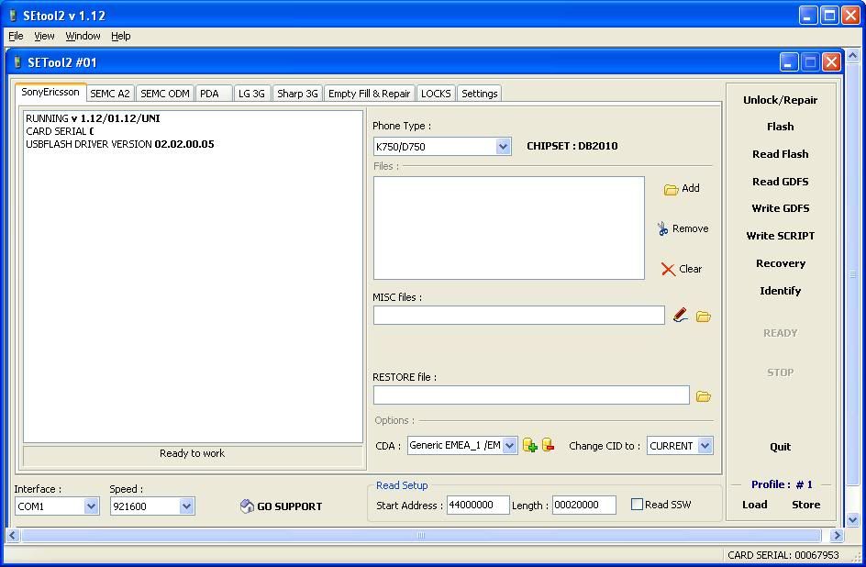Viewport: 866px width, 567px height.
Task: Open the Phone Type dropdown
Action: pos(503,147)
